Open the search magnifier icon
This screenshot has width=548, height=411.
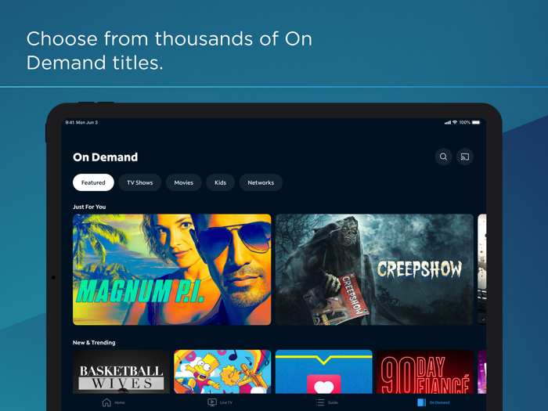click(x=443, y=157)
